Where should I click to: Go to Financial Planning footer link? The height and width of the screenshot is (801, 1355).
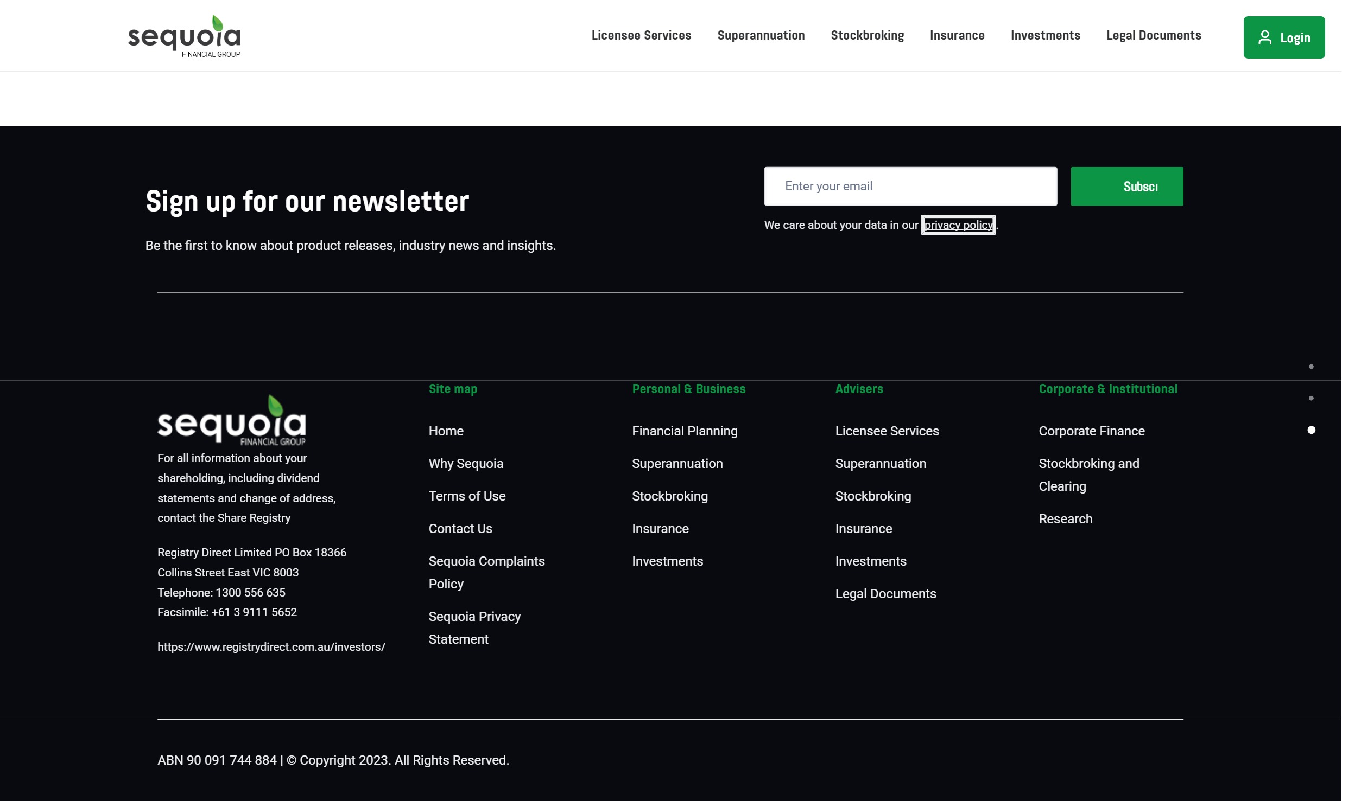[684, 431]
